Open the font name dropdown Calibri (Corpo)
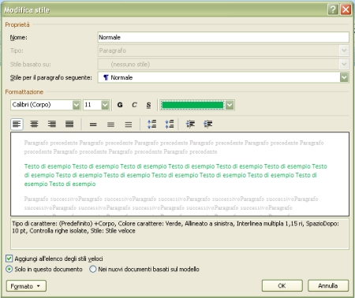 coord(77,105)
